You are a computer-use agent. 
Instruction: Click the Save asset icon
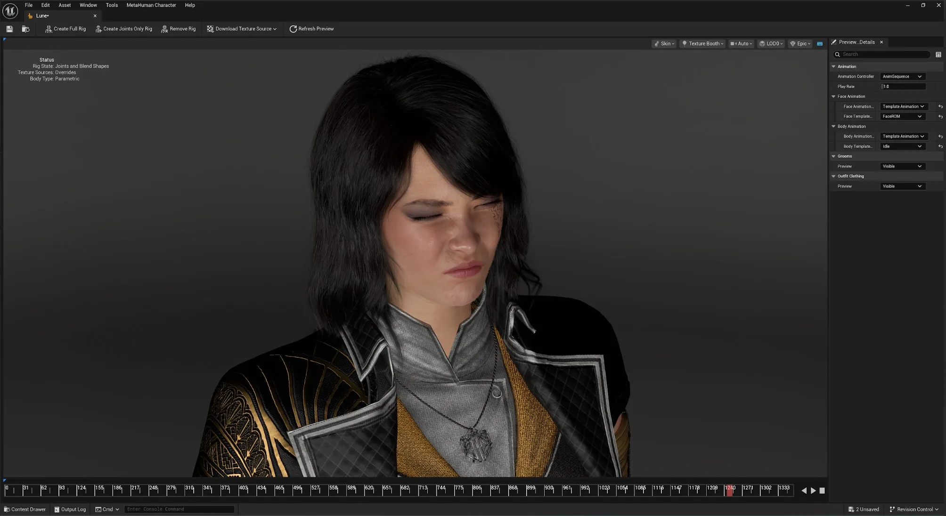9,29
